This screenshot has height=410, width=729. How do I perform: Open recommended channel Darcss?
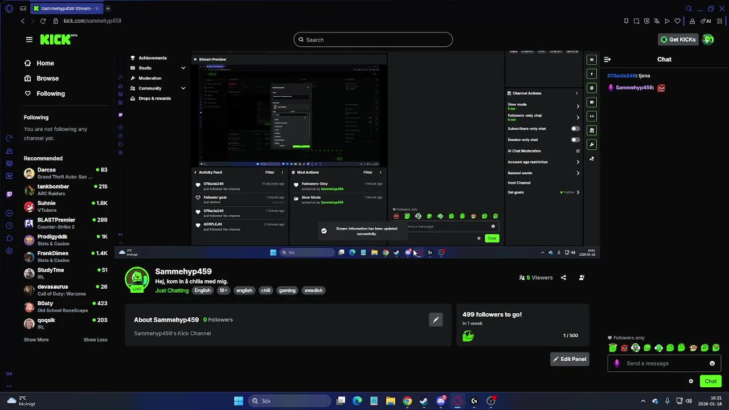point(65,173)
